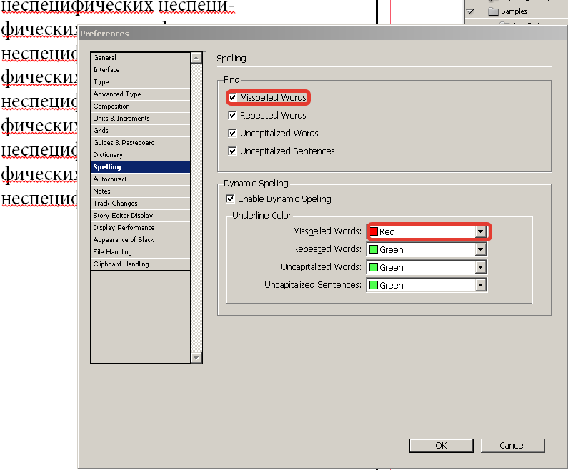Click category list scroll down arrow

pyautogui.click(x=196, y=357)
